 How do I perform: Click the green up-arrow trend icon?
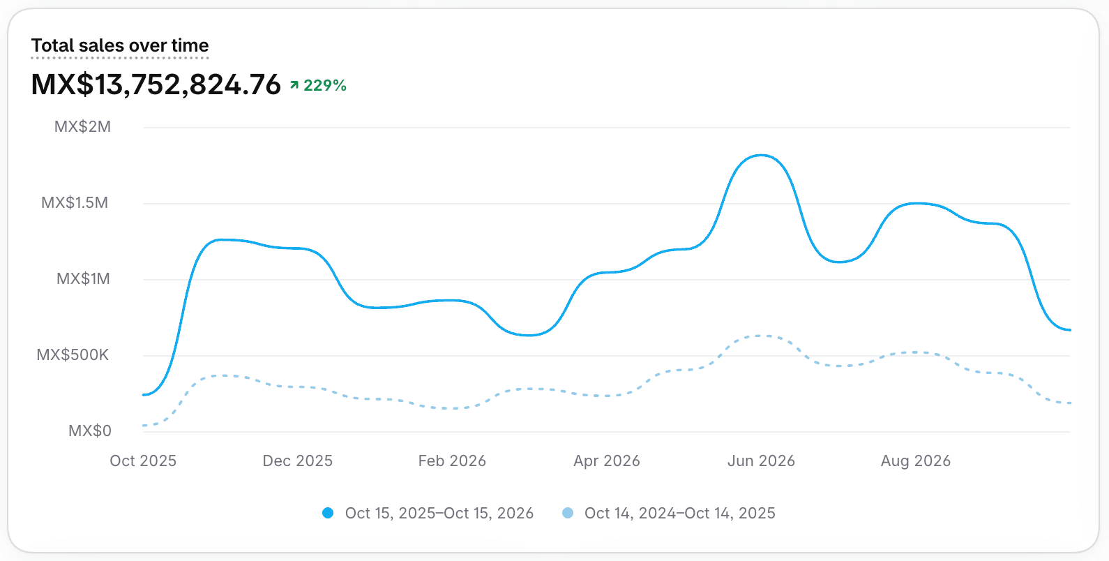pos(294,85)
